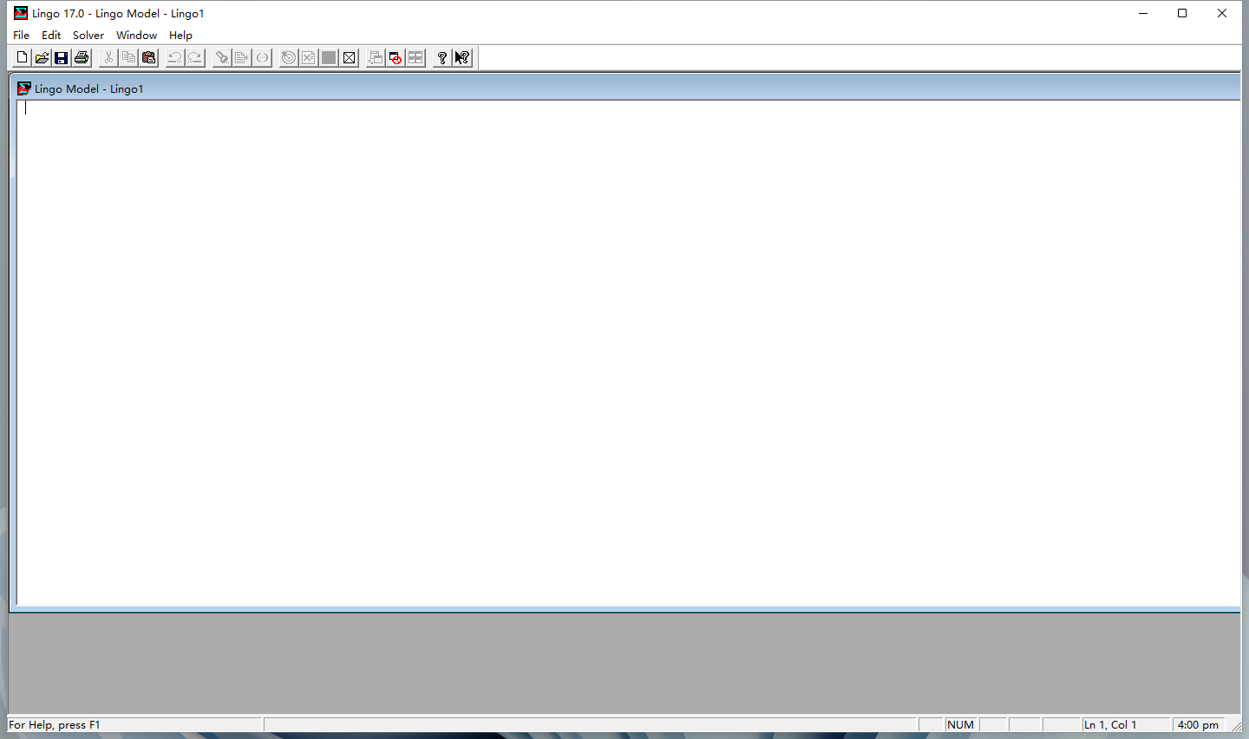The width and height of the screenshot is (1249, 739).
Task: Click the Ln 1, Col 1 status indicator
Action: (x=1110, y=725)
